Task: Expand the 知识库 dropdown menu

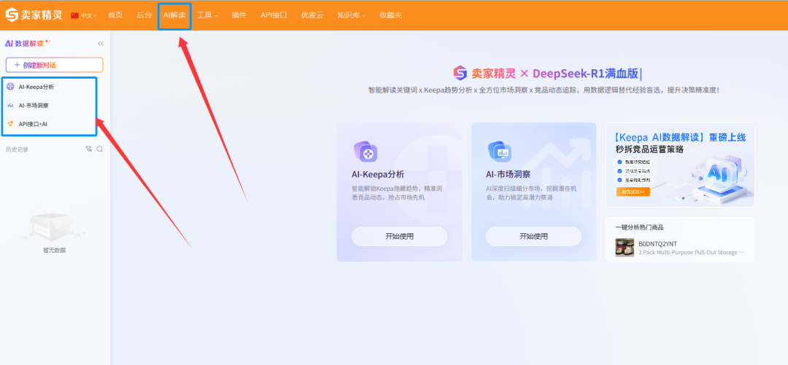Action: coord(352,15)
